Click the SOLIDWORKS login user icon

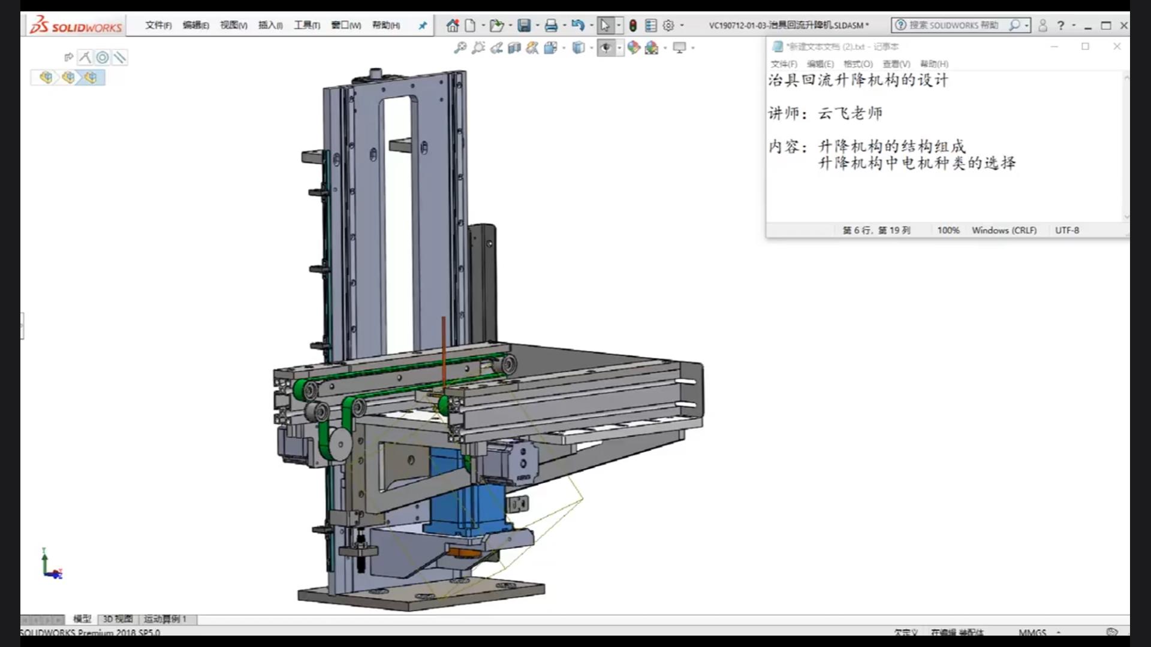(x=1043, y=25)
